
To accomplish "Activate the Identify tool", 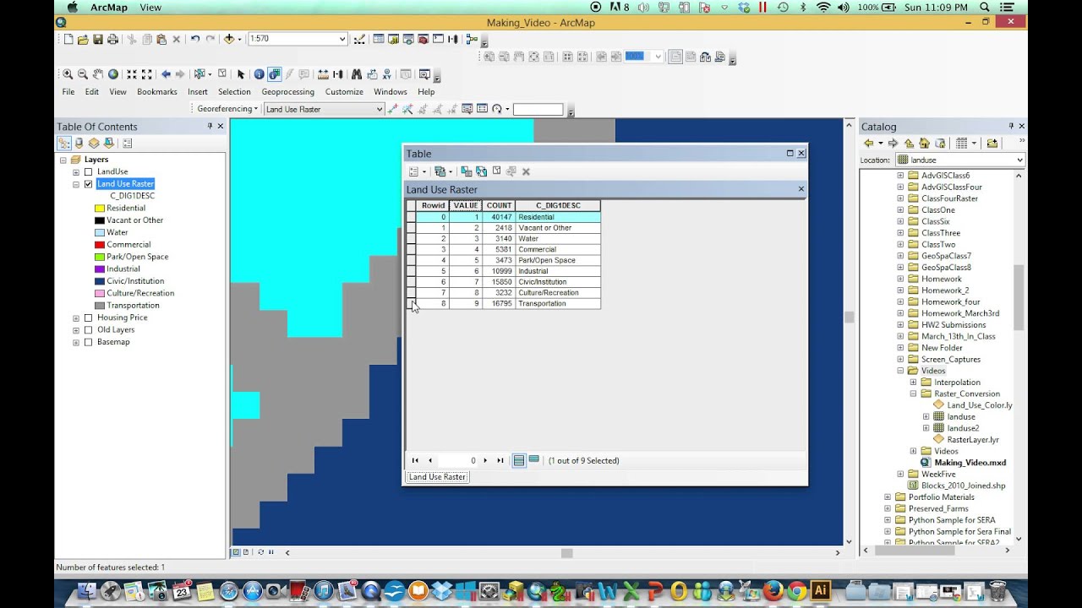I will pyautogui.click(x=259, y=74).
